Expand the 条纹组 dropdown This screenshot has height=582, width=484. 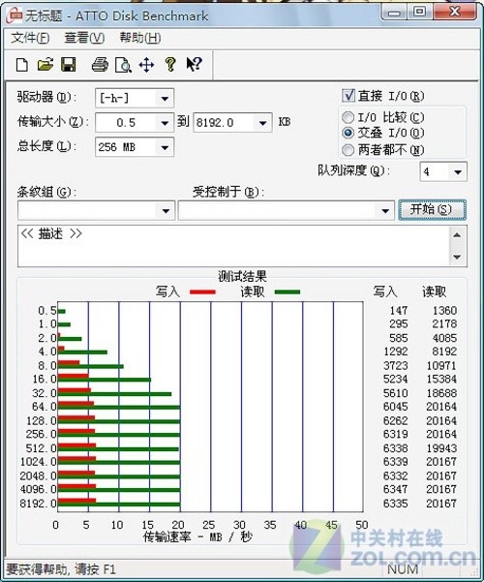166,211
